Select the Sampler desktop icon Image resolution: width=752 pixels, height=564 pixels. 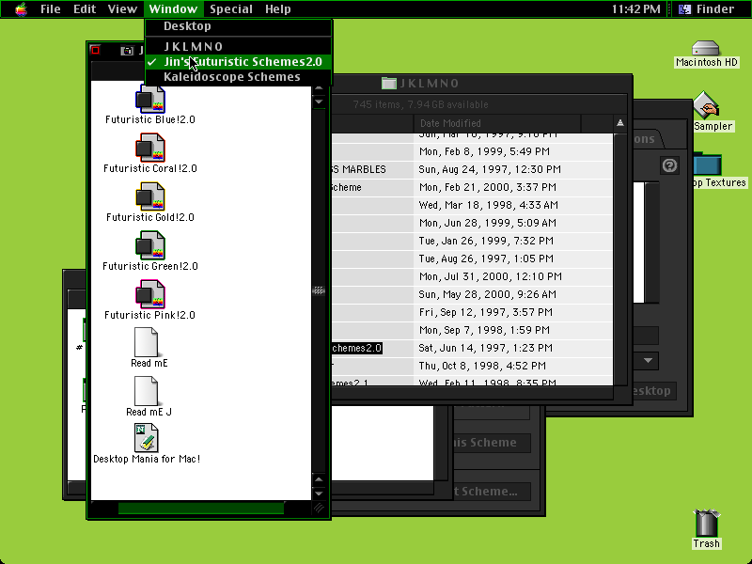pos(706,105)
